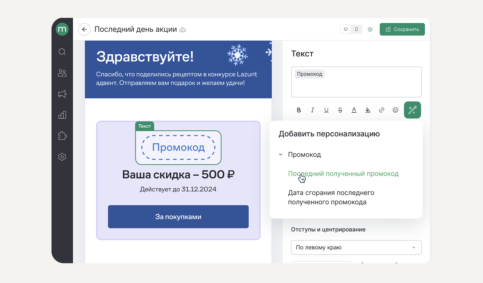Open the analytics bar chart icon
This screenshot has width=483, height=283.
point(62,115)
